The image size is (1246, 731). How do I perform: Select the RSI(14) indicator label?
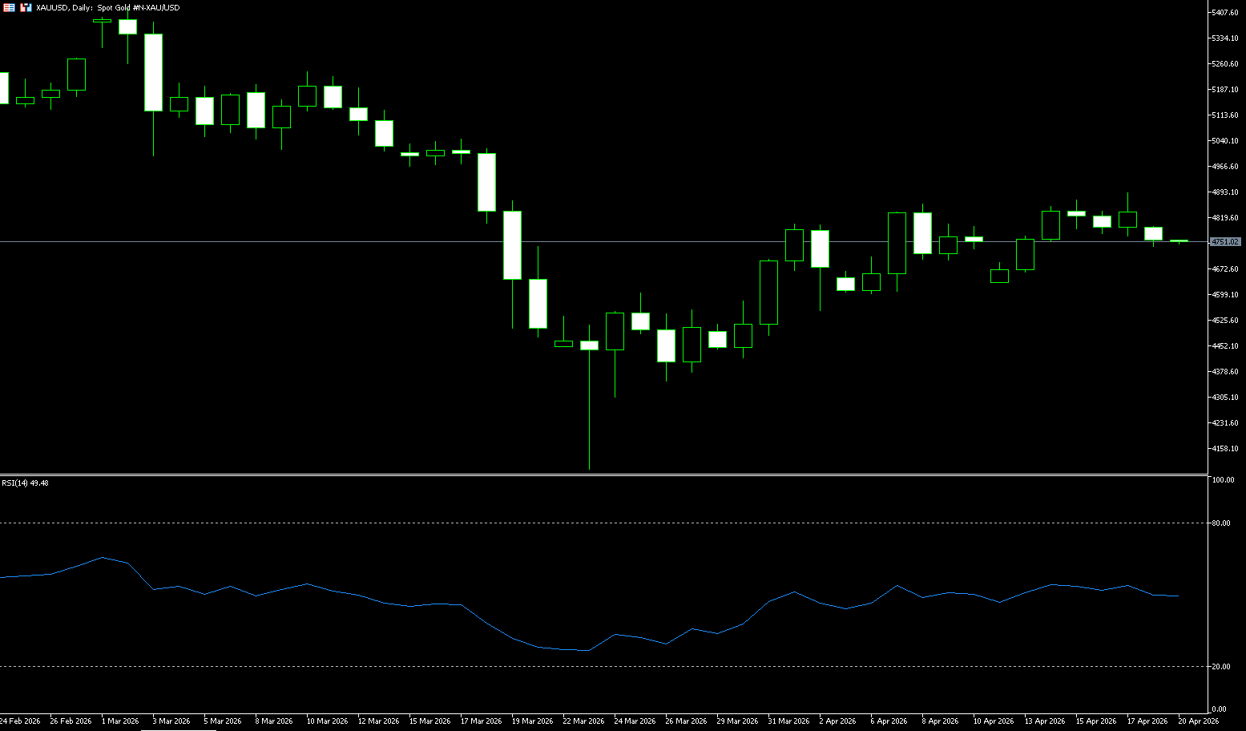coord(25,483)
